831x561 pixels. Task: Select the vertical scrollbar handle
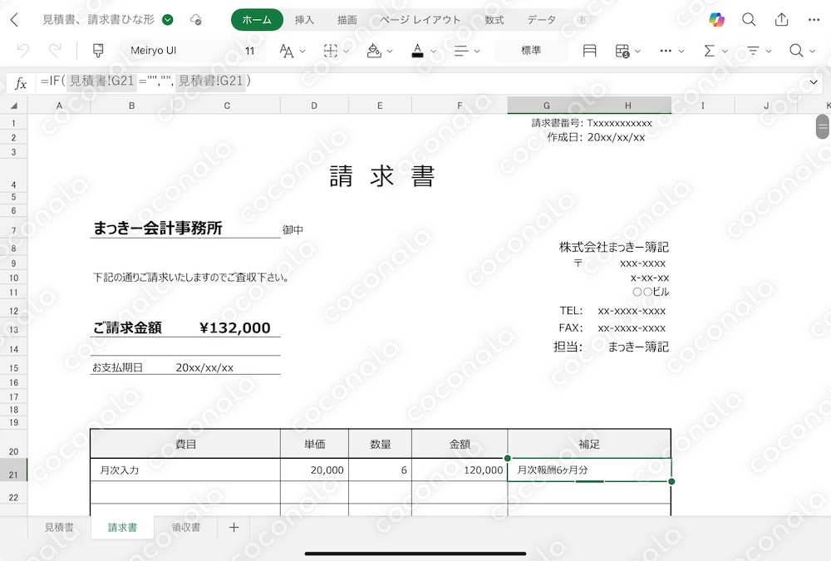pyautogui.click(x=823, y=126)
